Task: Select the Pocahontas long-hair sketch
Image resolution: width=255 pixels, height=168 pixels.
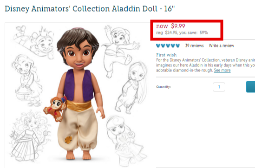Action: tap(132, 87)
